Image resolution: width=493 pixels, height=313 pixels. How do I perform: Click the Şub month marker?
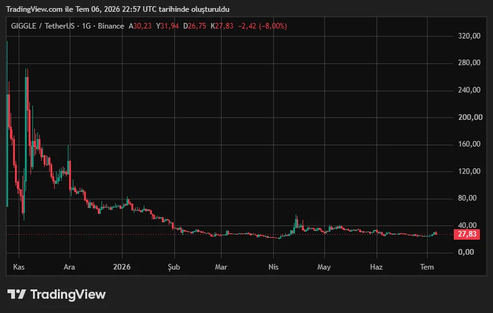(174, 267)
